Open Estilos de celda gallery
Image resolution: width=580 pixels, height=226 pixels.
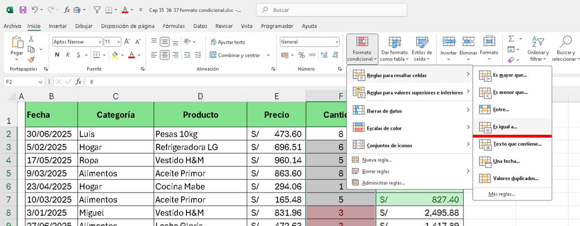point(421,49)
